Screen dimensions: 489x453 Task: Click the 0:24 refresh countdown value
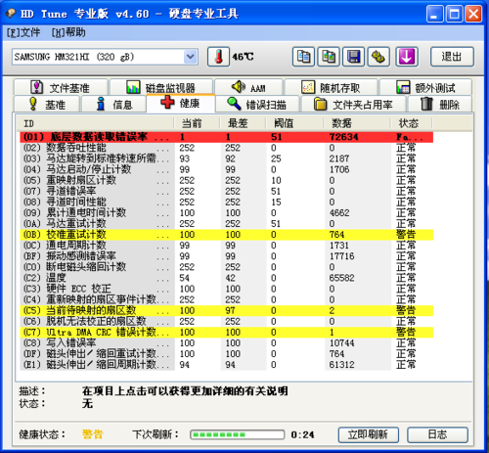[302, 434]
